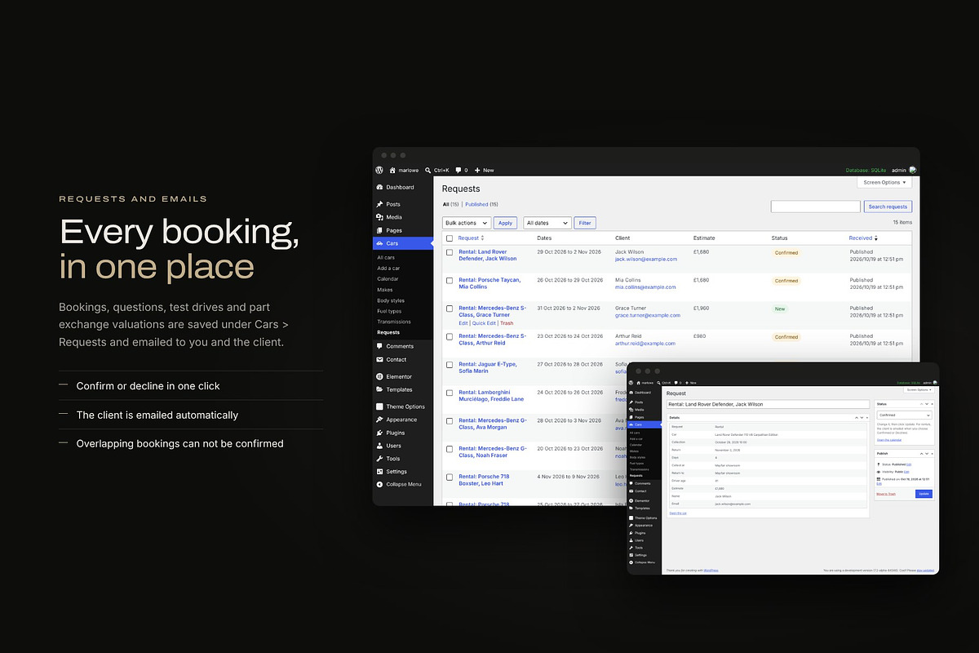Screen dimensions: 979x653
Task: Open Add a car submenu item
Action: click(x=388, y=269)
